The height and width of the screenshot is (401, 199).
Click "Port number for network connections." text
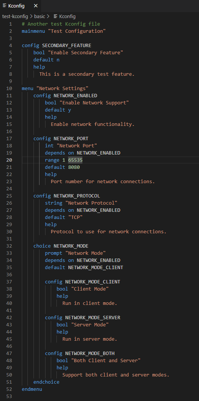click(x=103, y=182)
